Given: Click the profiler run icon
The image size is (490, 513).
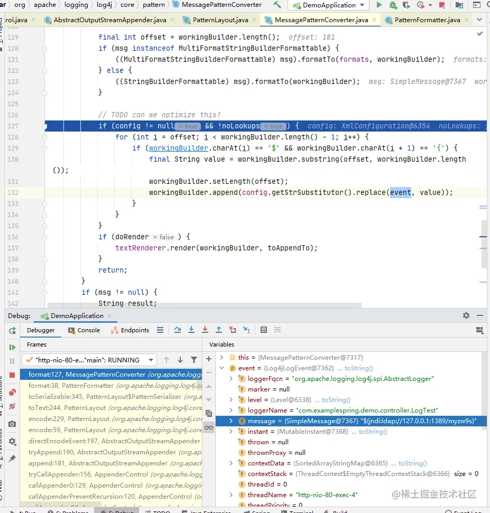Looking at the screenshot, I should (421, 5).
